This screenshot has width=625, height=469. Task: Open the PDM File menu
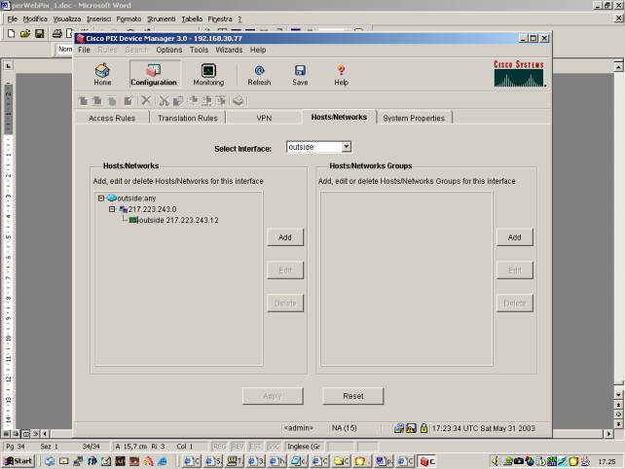pyautogui.click(x=84, y=50)
